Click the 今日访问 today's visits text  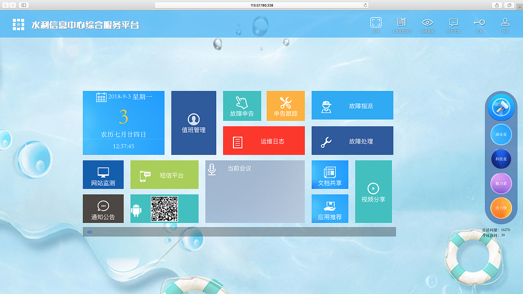[x=494, y=235]
